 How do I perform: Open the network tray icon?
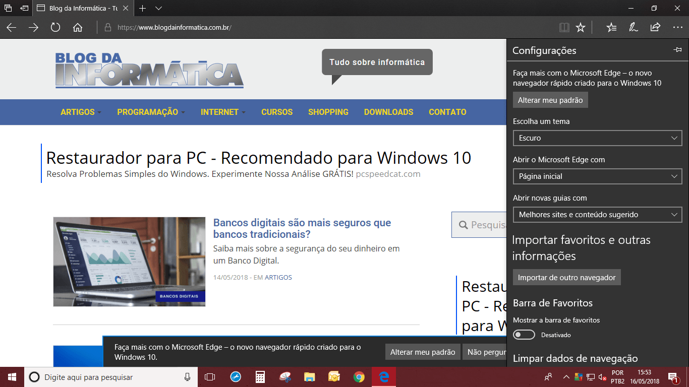pos(591,377)
